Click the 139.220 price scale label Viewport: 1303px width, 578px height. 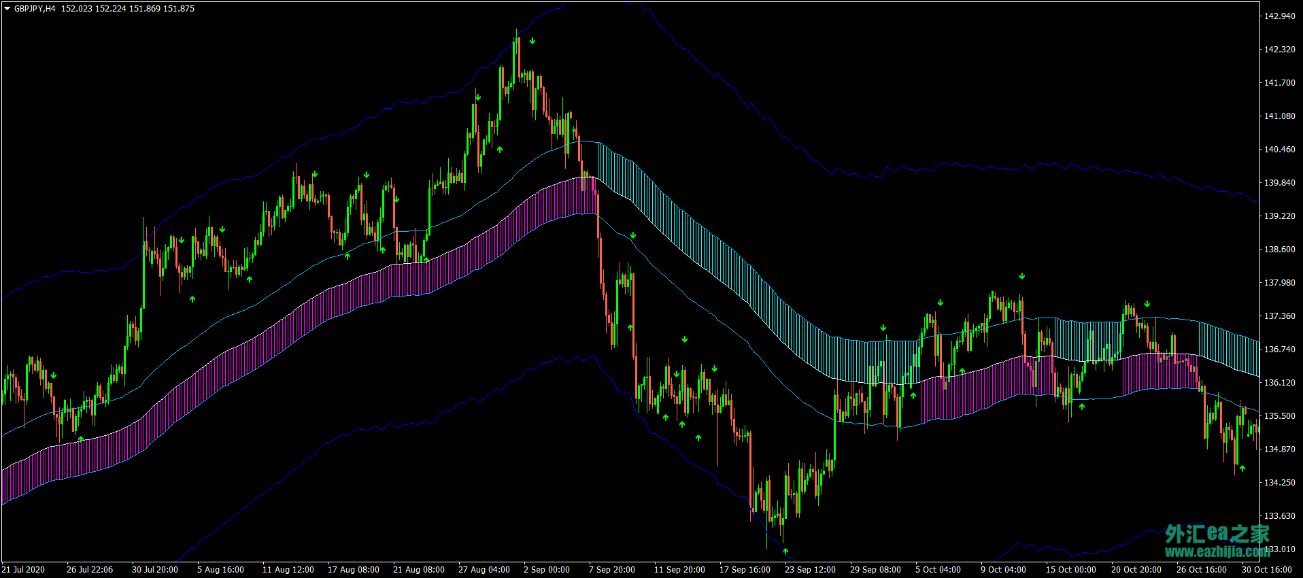click(1279, 216)
